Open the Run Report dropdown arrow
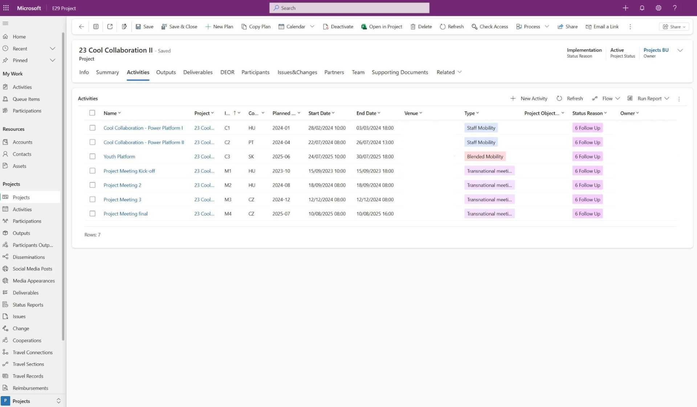The height and width of the screenshot is (407, 697). click(667, 98)
